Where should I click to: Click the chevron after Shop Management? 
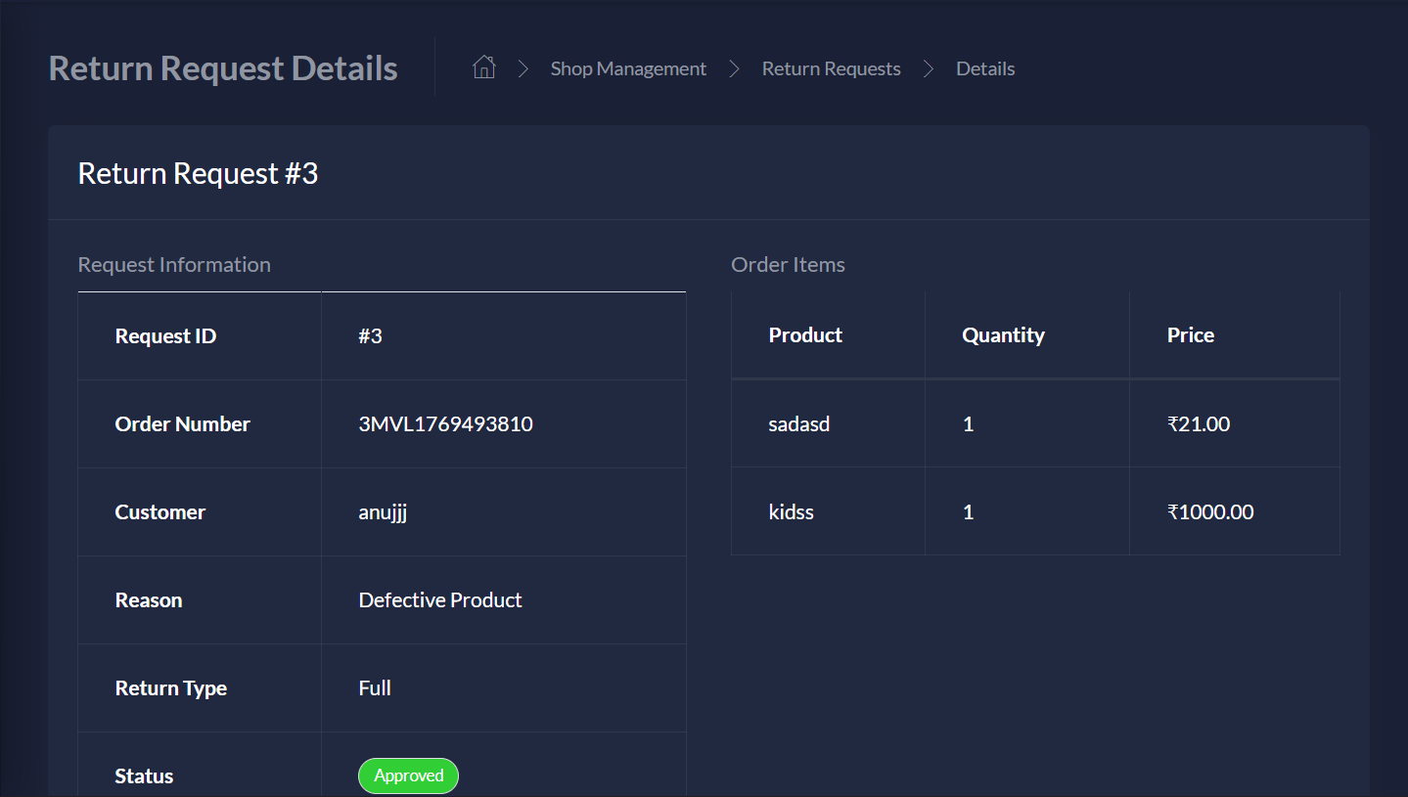pyautogui.click(x=735, y=68)
